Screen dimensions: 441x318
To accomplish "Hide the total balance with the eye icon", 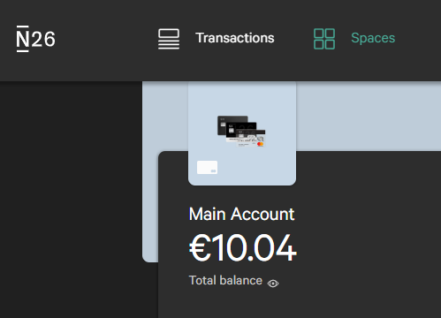I will [273, 284].
